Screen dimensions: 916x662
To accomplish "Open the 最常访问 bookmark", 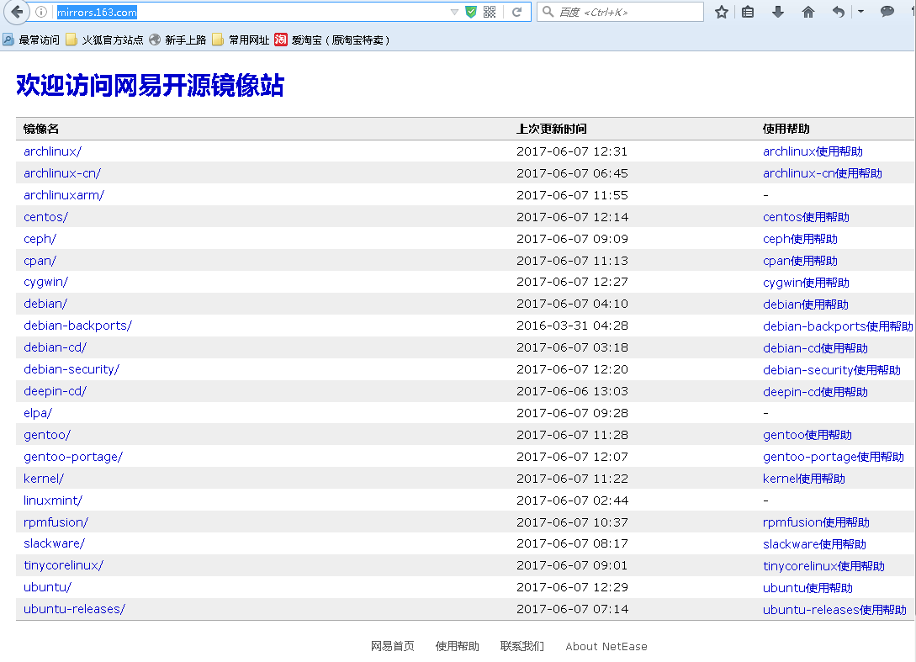I will coord(31,40).
